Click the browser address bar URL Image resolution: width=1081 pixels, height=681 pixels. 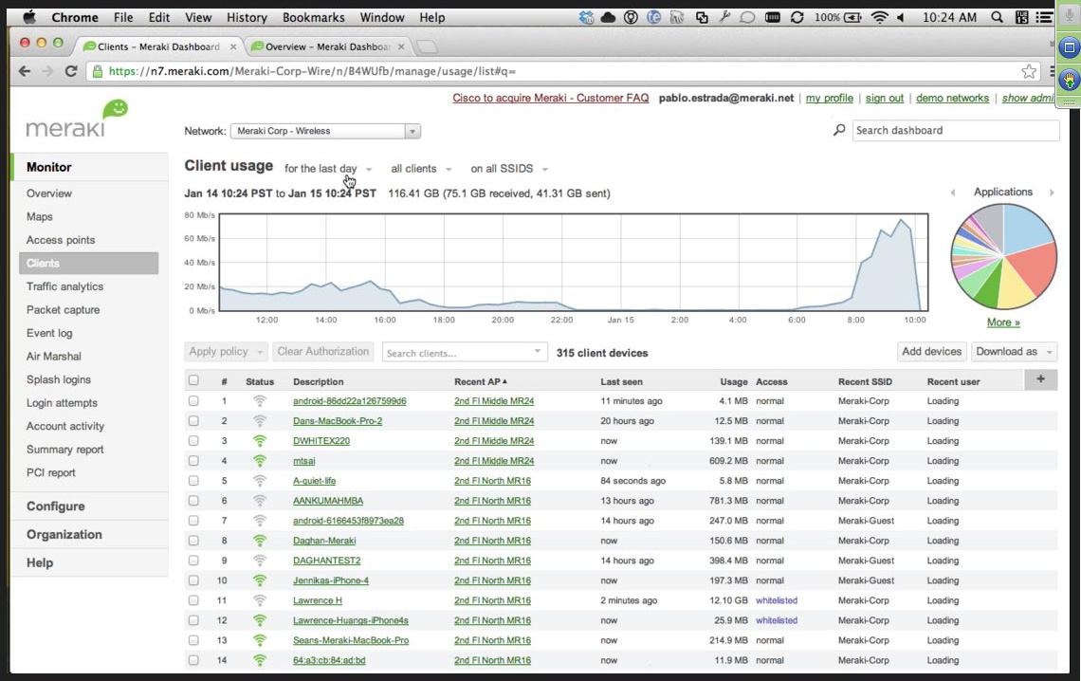(312, 71)
